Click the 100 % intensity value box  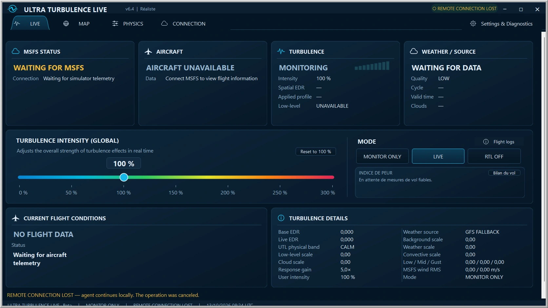click(124, 163)
